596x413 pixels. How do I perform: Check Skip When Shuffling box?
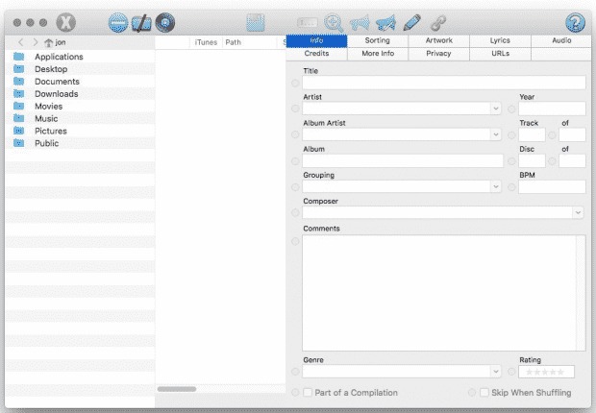pyautogui.click(x=484, y=392)
